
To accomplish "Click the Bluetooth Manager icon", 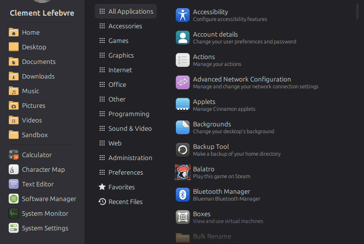I will coord(182,195).
